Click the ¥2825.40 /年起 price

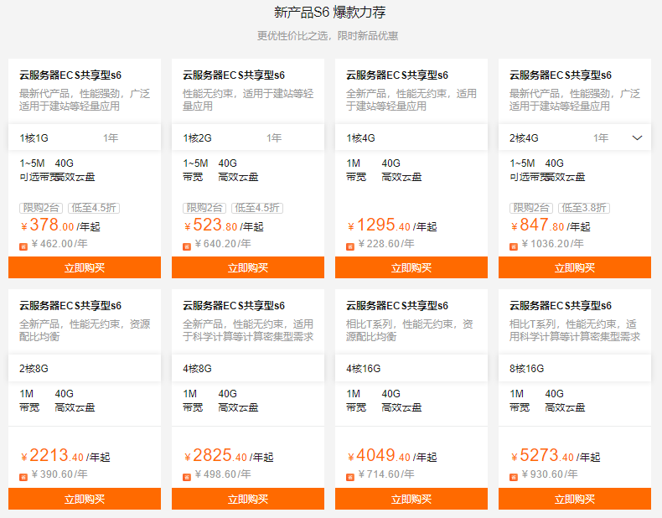229,455
